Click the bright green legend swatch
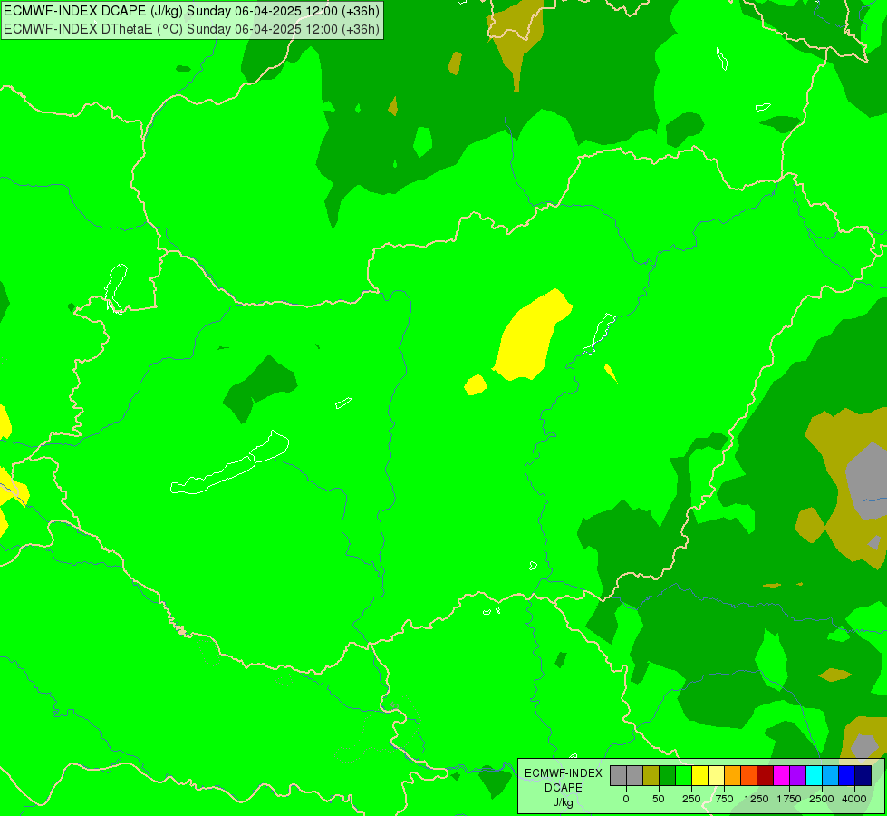887x816 pixels. pyautogui.click(x=684, y=776)
